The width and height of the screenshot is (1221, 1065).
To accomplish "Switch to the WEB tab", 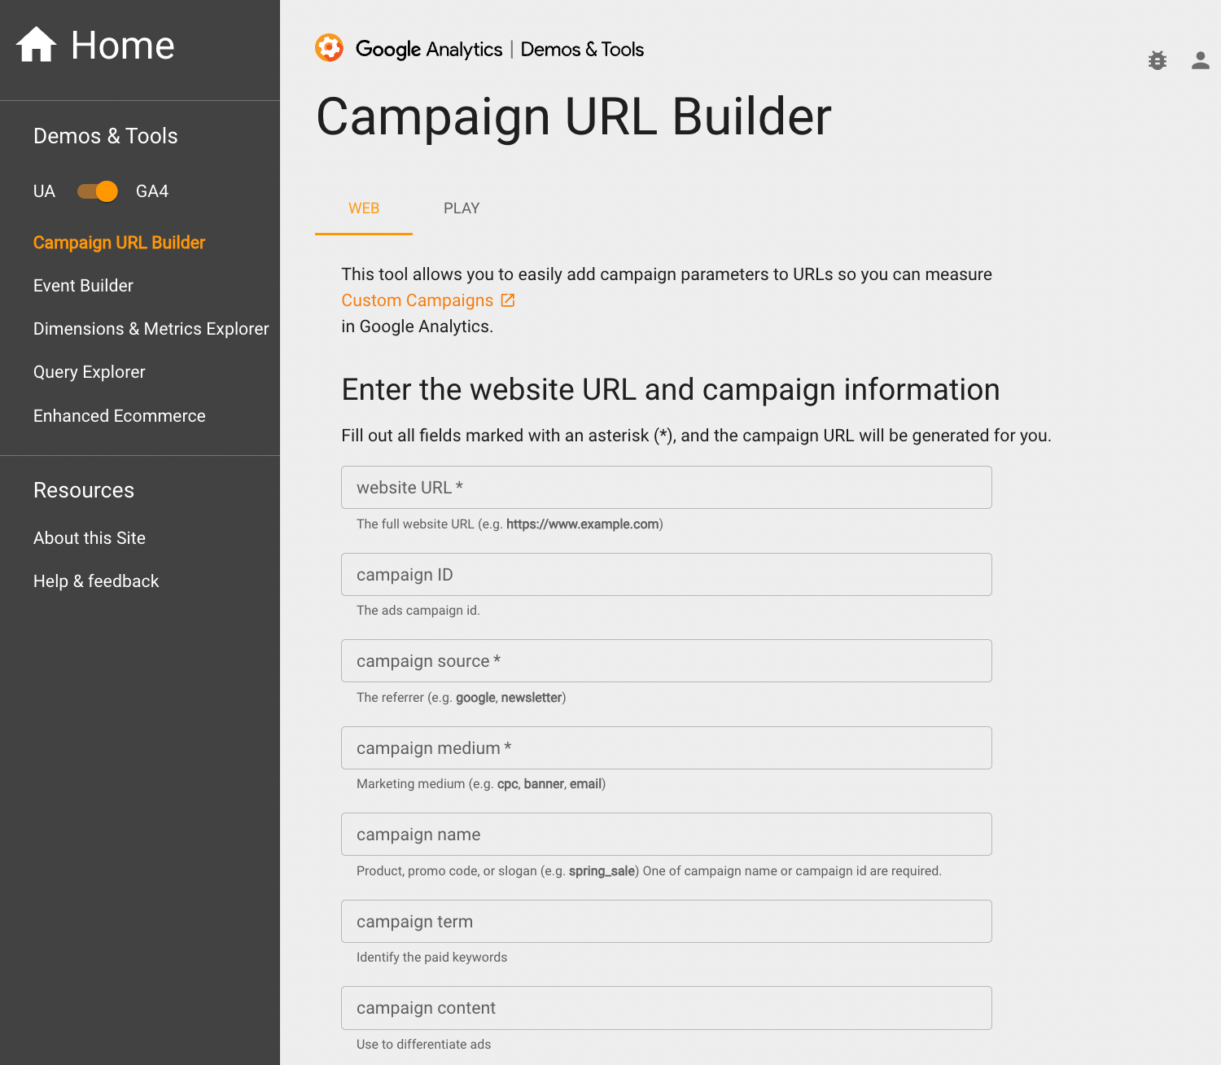I will tap(364, 208).
